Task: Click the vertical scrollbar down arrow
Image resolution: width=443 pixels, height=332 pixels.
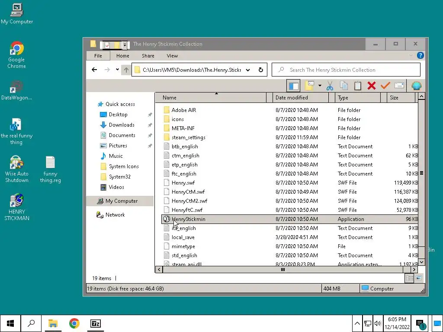Action: click(x=421, y=262)
